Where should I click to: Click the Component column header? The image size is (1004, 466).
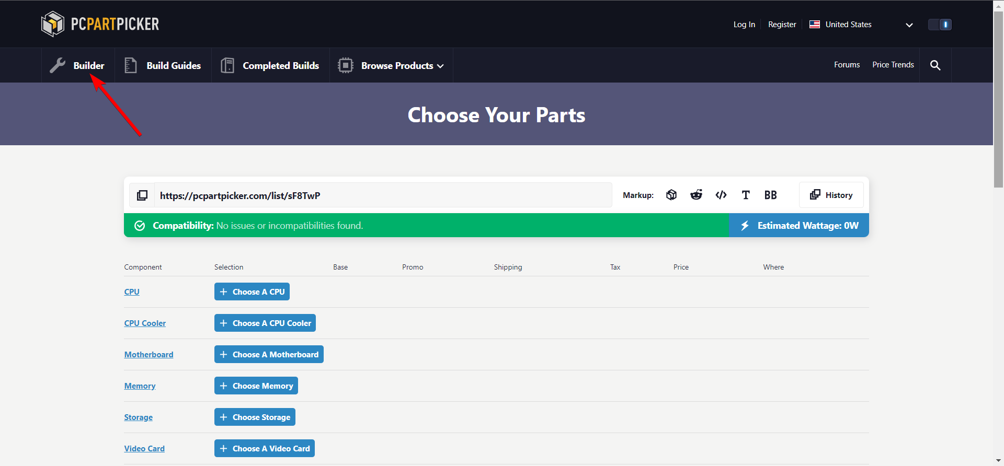143,267
